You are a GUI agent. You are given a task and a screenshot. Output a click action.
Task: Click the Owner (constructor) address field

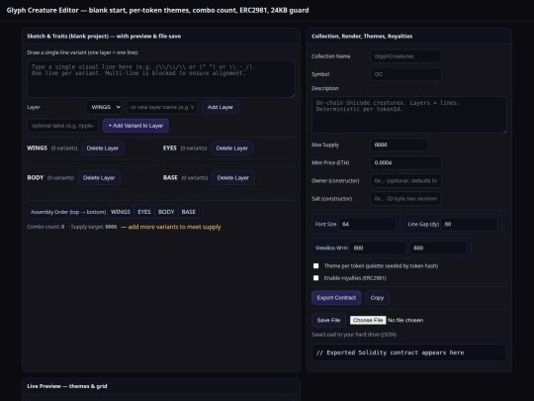405,181
